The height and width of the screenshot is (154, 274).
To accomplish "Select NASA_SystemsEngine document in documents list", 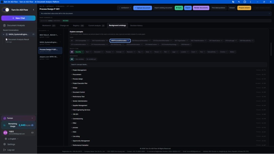I will coord(50,43).
